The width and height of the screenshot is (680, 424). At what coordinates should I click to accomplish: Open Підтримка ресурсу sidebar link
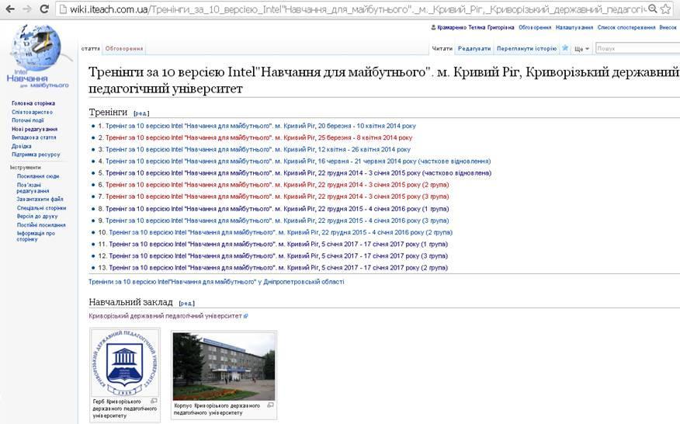coord(36,155)
